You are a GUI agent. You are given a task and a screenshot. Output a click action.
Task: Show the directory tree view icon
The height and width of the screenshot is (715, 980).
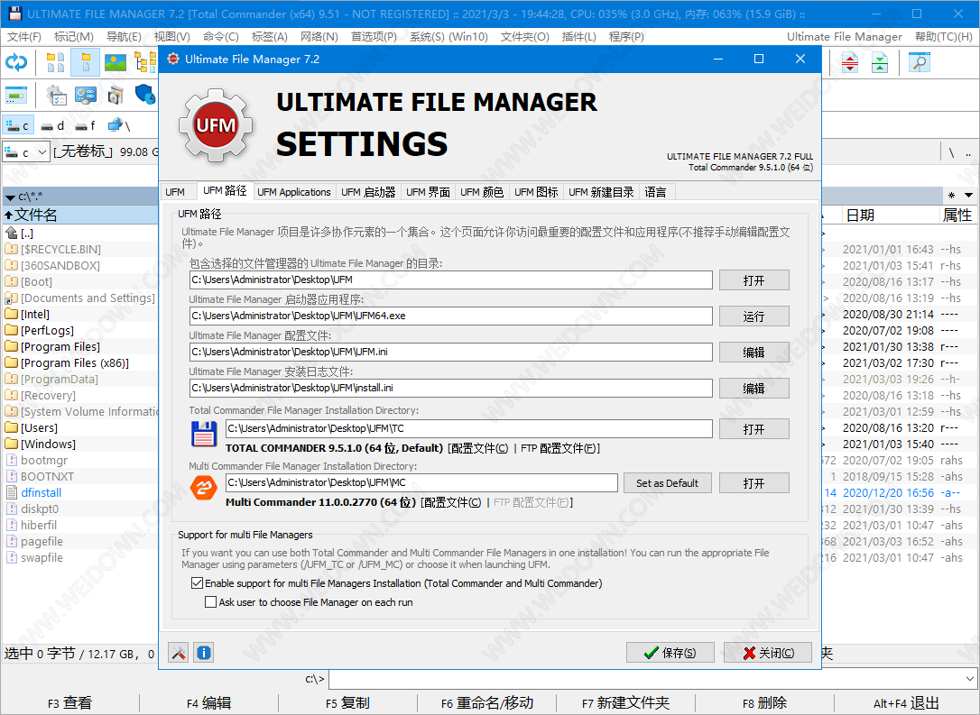coord(145,62)
